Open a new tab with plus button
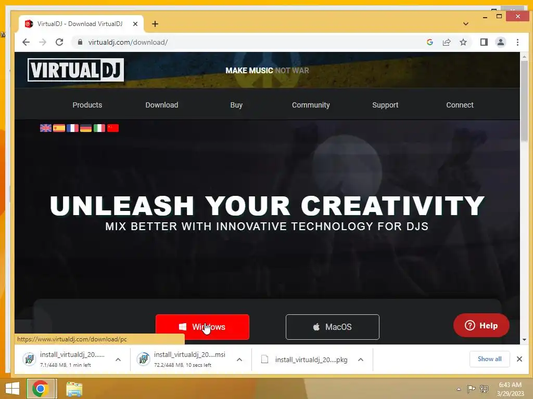 tap(155, 24)
